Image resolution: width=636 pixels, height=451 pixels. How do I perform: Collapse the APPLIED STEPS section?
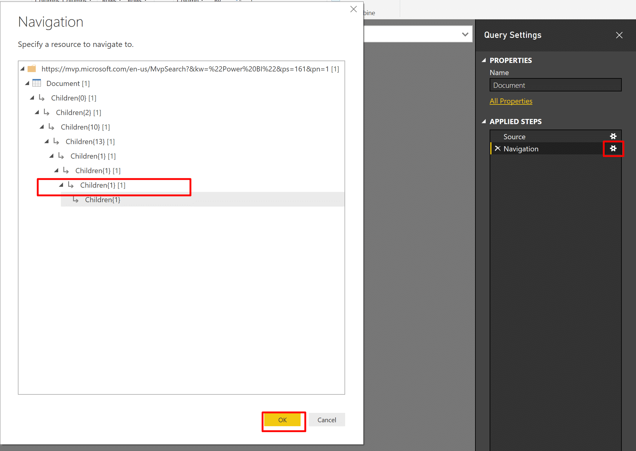(484, 121)
